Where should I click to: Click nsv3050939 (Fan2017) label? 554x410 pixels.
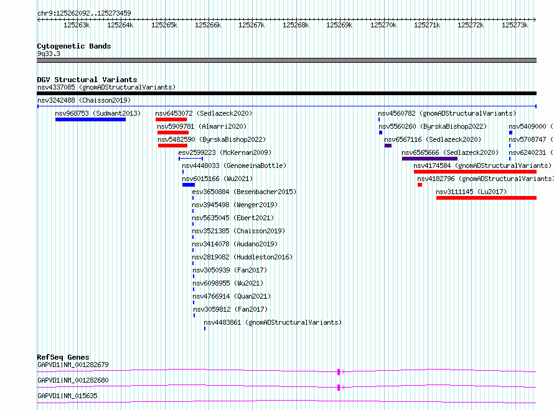coord(230,270)
